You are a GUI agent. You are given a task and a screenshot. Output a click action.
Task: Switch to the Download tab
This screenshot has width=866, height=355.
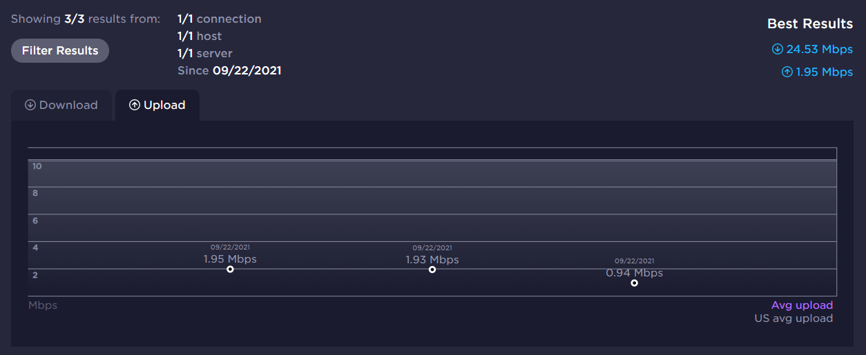click(x=61, y=105)
